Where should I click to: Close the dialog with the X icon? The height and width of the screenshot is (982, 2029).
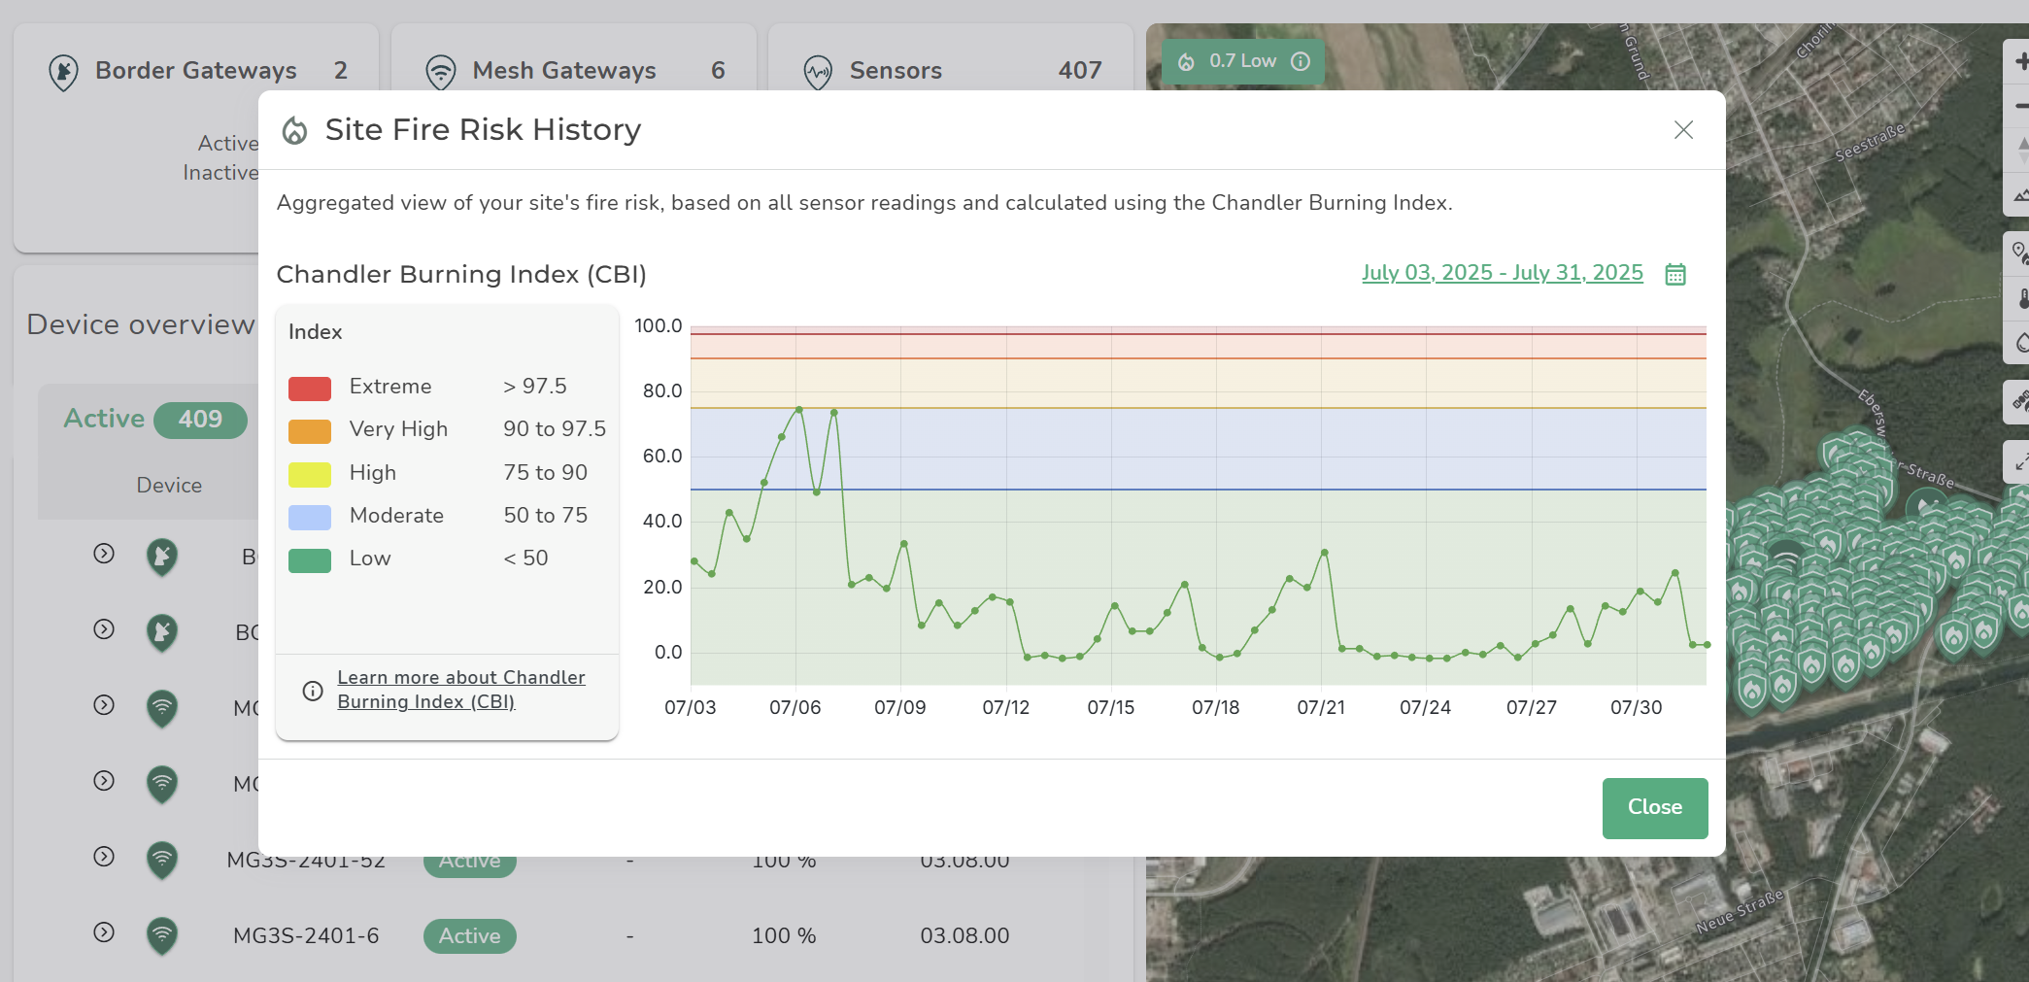click(1683, 130)
